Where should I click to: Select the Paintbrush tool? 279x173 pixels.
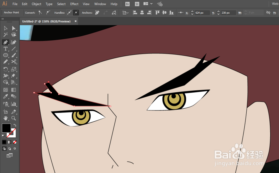pyautogui.click(x=13, y=55)
